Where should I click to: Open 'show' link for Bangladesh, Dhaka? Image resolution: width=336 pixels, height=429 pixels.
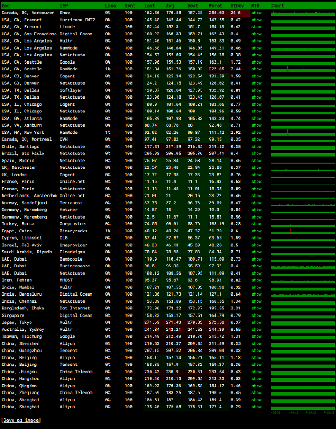(x=256, y=308)
